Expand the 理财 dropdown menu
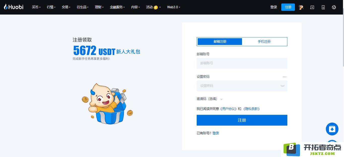The image size is (344, 157). (99, 7)
